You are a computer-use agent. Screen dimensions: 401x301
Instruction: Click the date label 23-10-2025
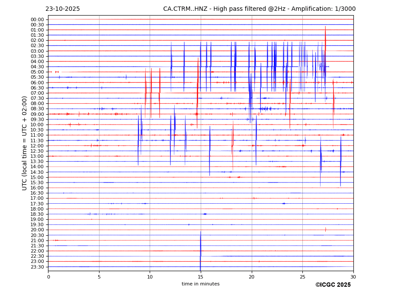click(x=63, y=9)
